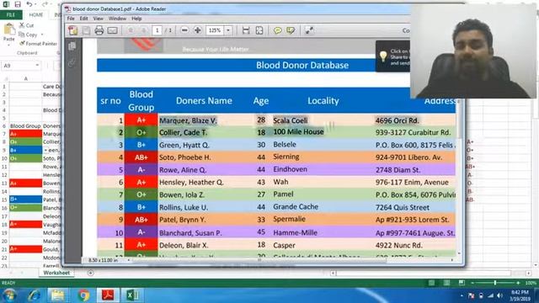
Task: Open the Excel Name Box dropdown
Action: 37,66
